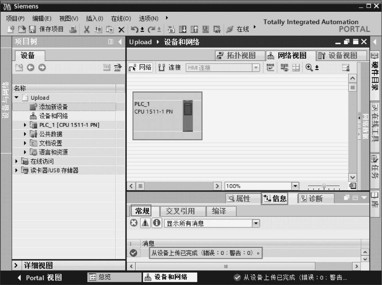Navigate back in project tree
382x285 pixels.
(30, 68)
